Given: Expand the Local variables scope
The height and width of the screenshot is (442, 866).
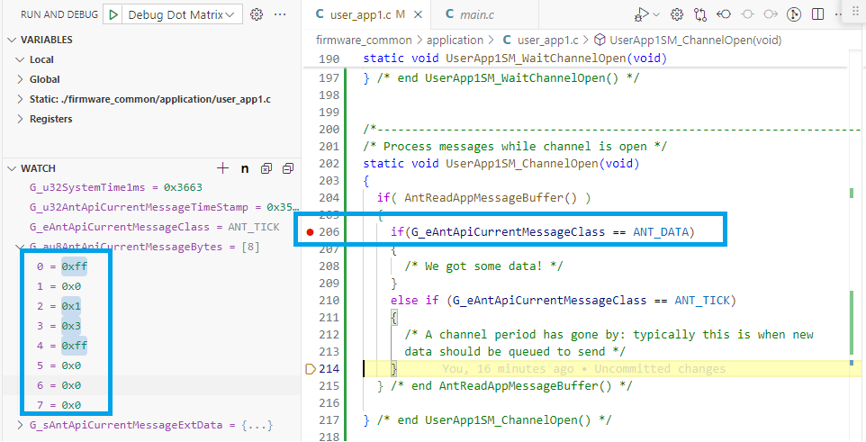Looking at the screenshot, I should tap(21, 59).
